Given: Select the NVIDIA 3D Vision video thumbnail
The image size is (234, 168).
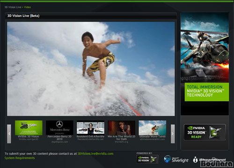Looking at the screenshot, I should pos(29,128).
